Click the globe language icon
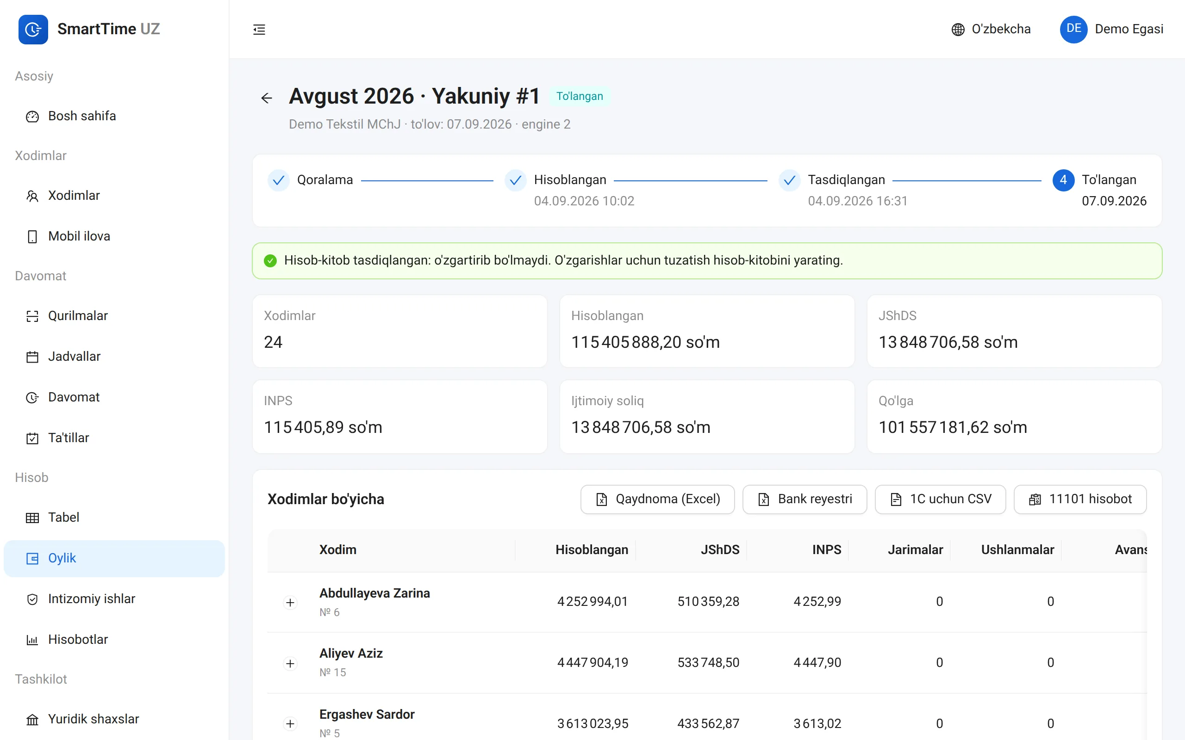Screen dimensions: 1185x740 point(958,29)
